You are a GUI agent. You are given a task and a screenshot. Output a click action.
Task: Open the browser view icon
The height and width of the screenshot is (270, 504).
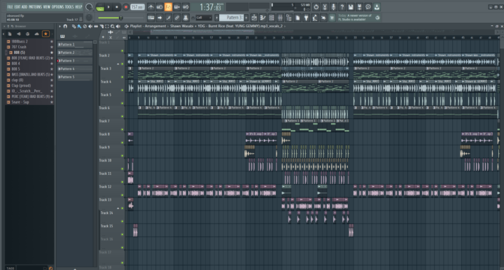[x=288, y=18]
